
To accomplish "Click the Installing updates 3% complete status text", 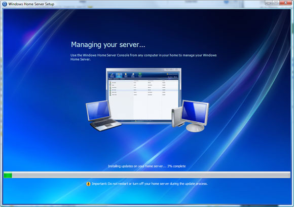I will [147, 166].
